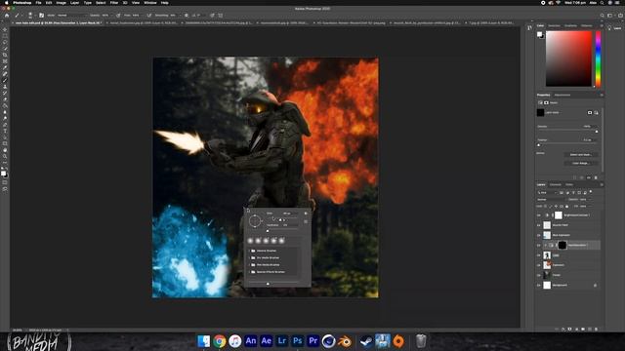Expand the Wet Media Brushes folder
The image size is (625, 351).
[249, 264]
